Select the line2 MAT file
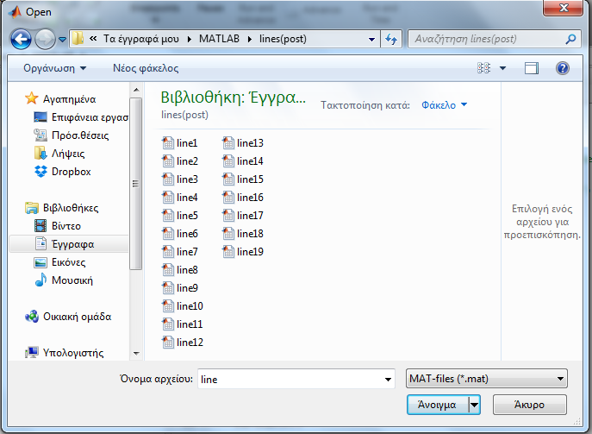The height and width of the screenshot is (434, 592). (x=180, y=161)
